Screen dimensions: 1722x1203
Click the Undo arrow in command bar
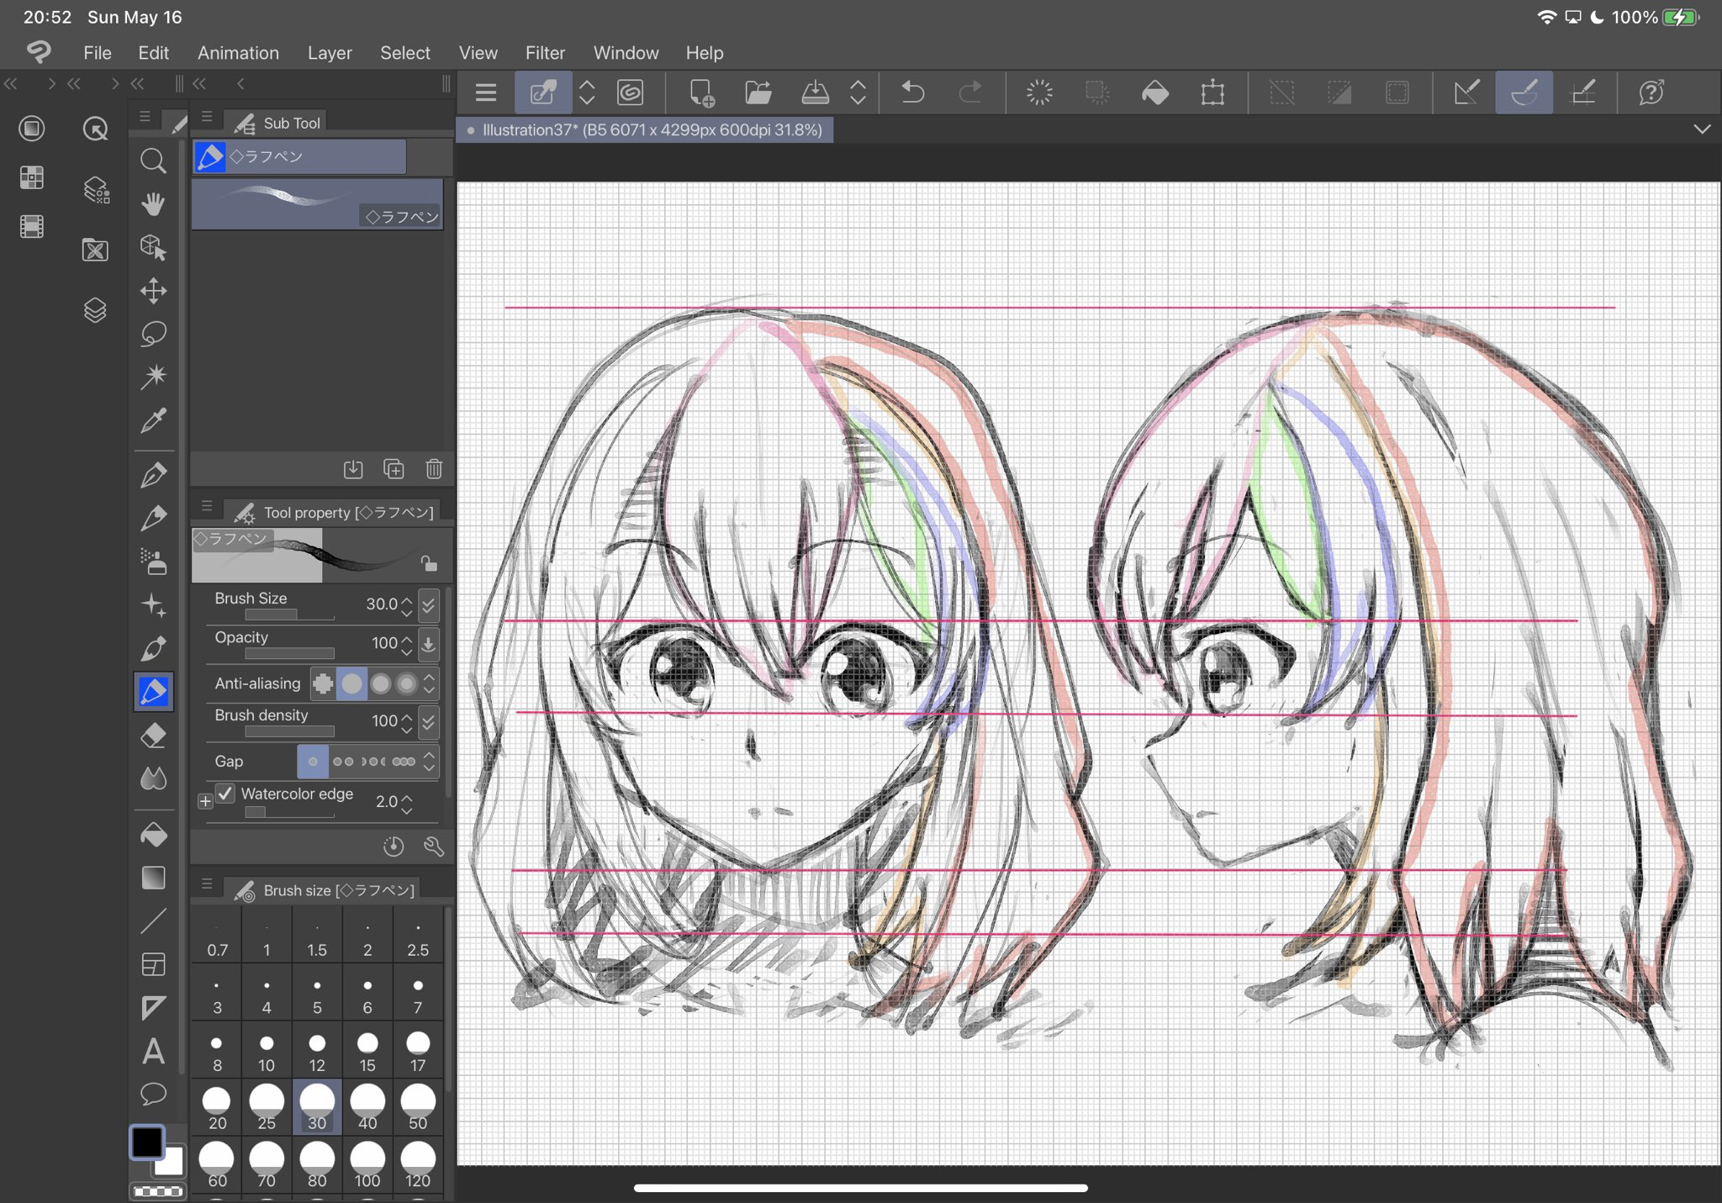(x=912, y=92)
